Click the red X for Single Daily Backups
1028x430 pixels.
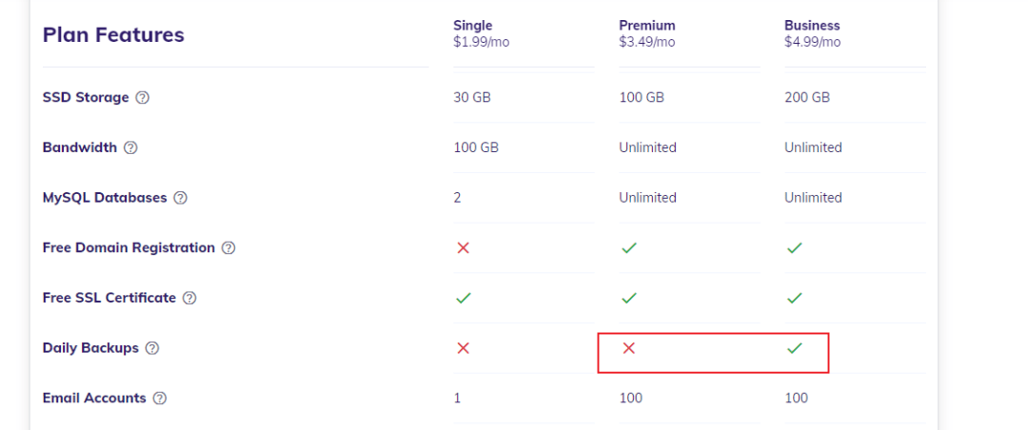pos(464,348)
